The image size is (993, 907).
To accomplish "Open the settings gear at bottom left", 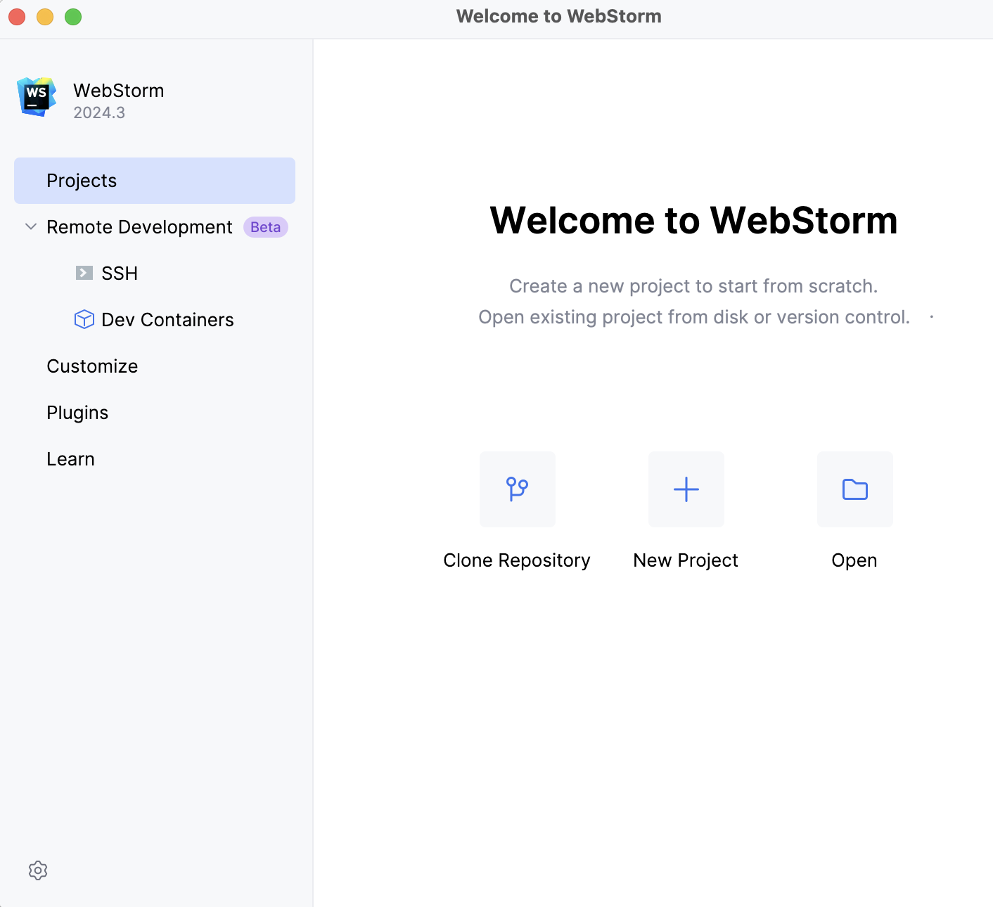I will coord(37,870).
